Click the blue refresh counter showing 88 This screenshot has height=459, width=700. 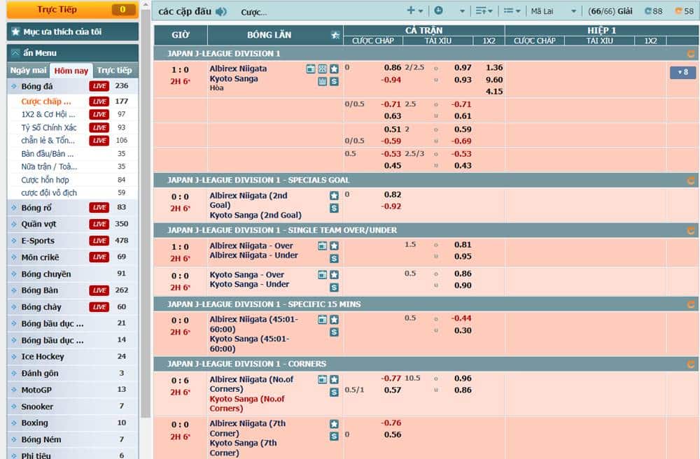click(x=654, y=11)
